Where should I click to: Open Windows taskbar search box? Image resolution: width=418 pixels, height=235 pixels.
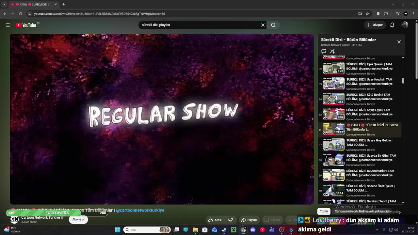tap(147, 230)
